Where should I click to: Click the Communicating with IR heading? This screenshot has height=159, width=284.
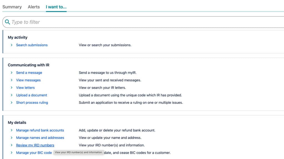(x=29, y=65)
